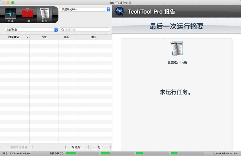Click the yellow minimize window button
Viewport: 241px width, 156px height.
(8, 3)
